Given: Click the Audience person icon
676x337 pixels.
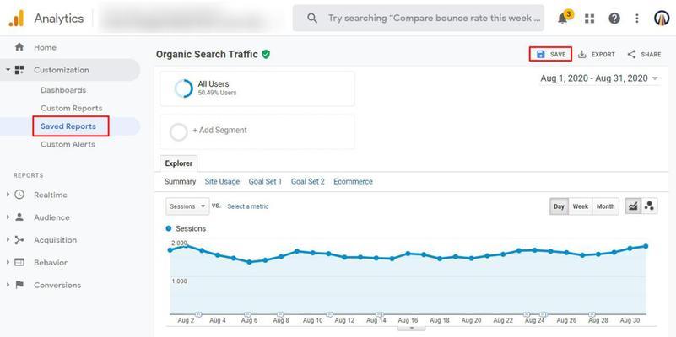Looking at the screenshot, I should tap(19, 217).
